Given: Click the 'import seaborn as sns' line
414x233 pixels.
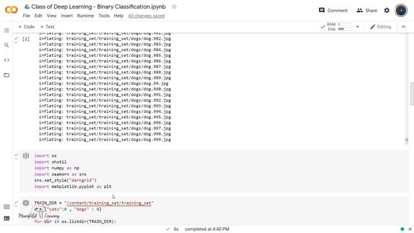Looking at the screenshot, I should click(60, 174).
